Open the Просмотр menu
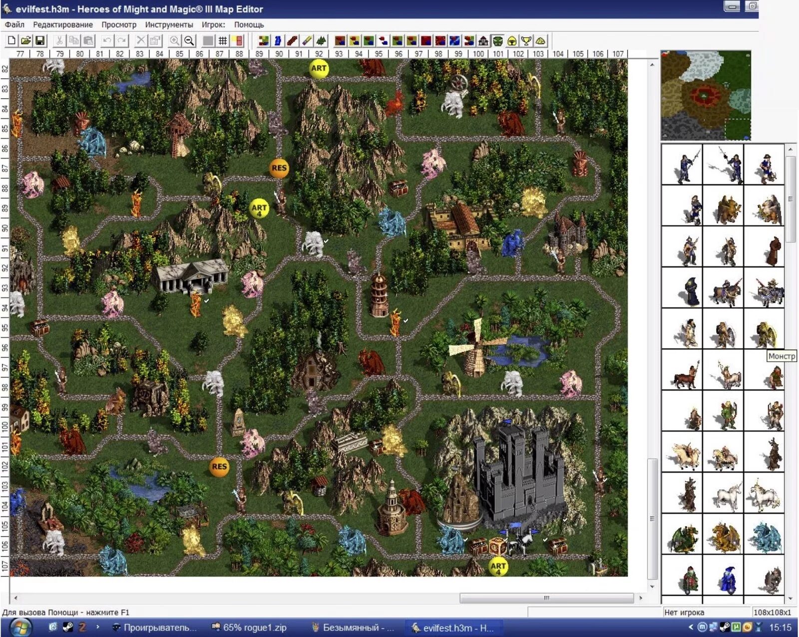The height and width of the screenshot is (637, 799). (x=119, y=24)
